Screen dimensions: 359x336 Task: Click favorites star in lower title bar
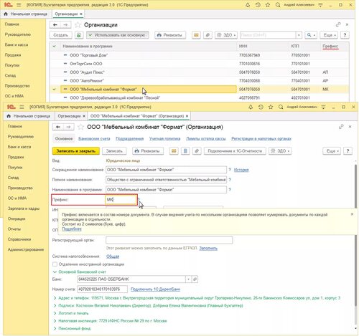[271, 107]
